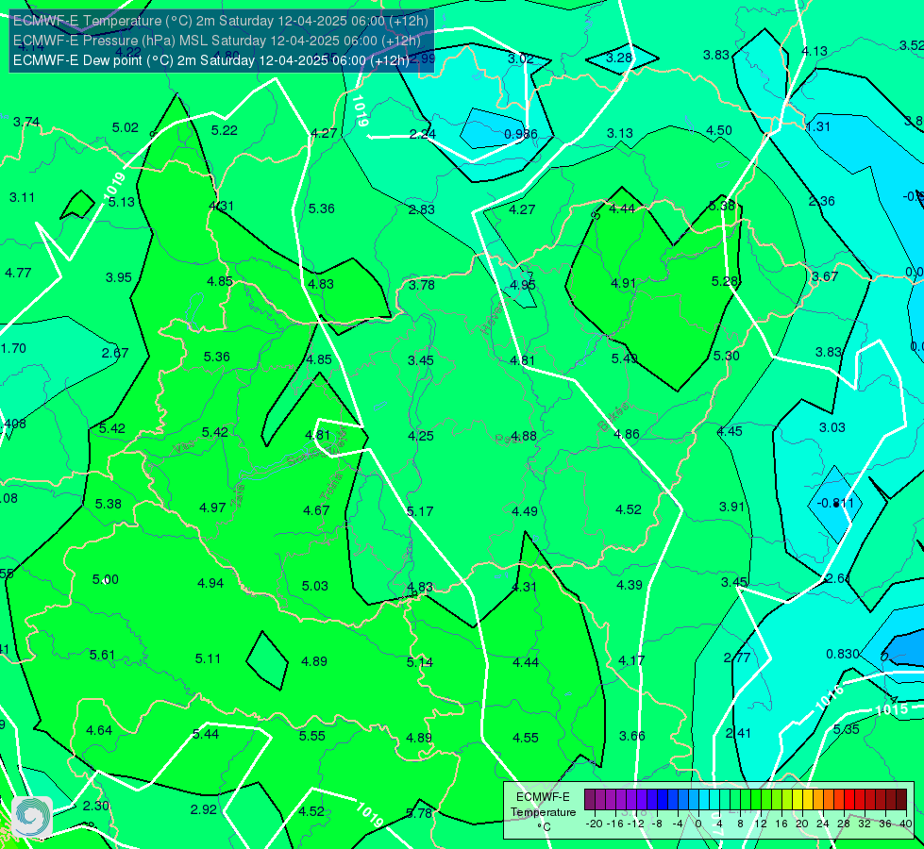The width and height of the screenshot is (924, 849).
Task: Click the dew point value 4.50
Action: [719, 130]
